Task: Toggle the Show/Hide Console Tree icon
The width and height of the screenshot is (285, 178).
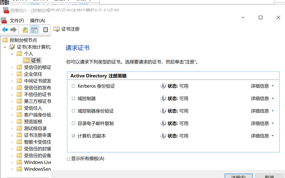Action: (34, 30)
